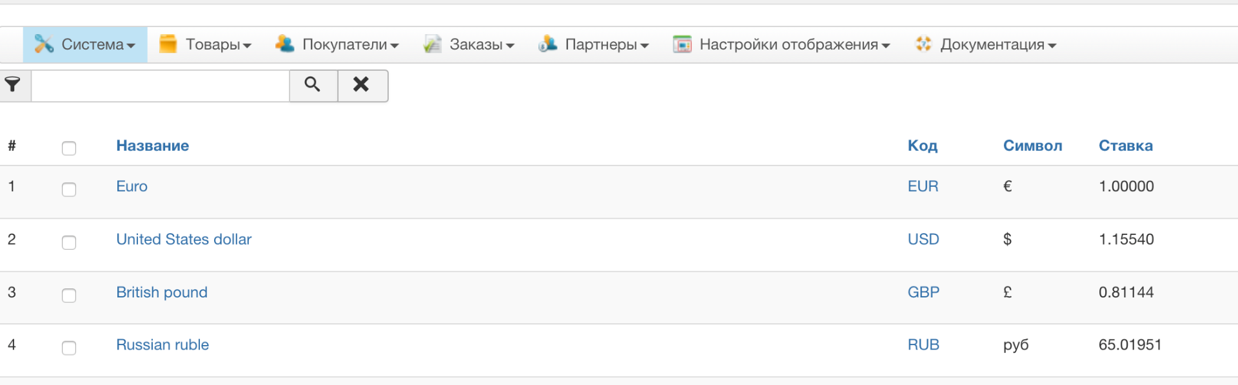Click the partners icon beside Партнеры
Image resolution: width=1238 pixels, height=385 pixels.
(547, 44)
